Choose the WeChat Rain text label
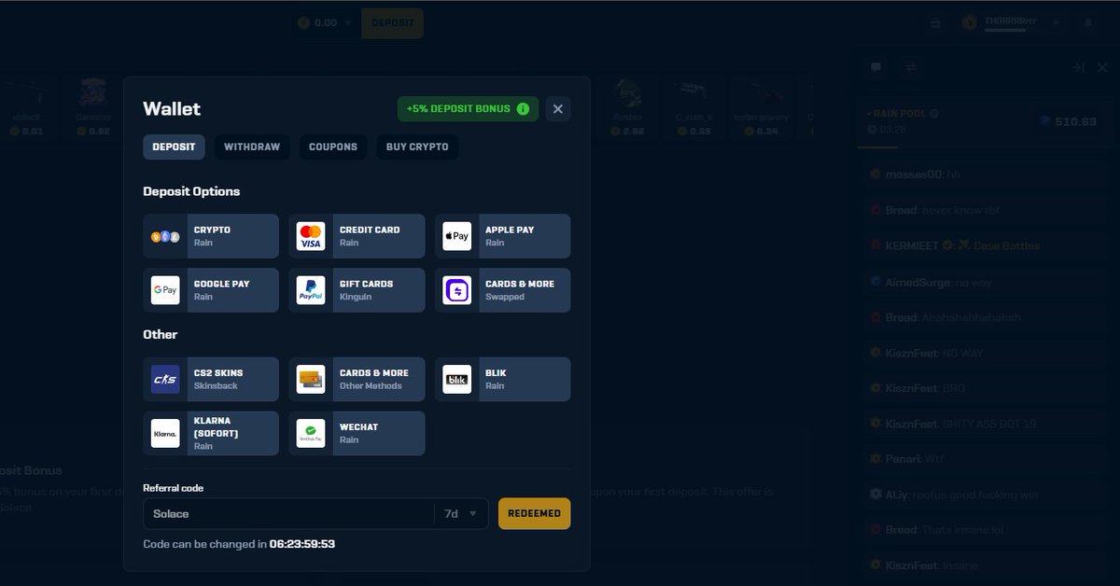1120x586 pixels. (x=359, y=433)
